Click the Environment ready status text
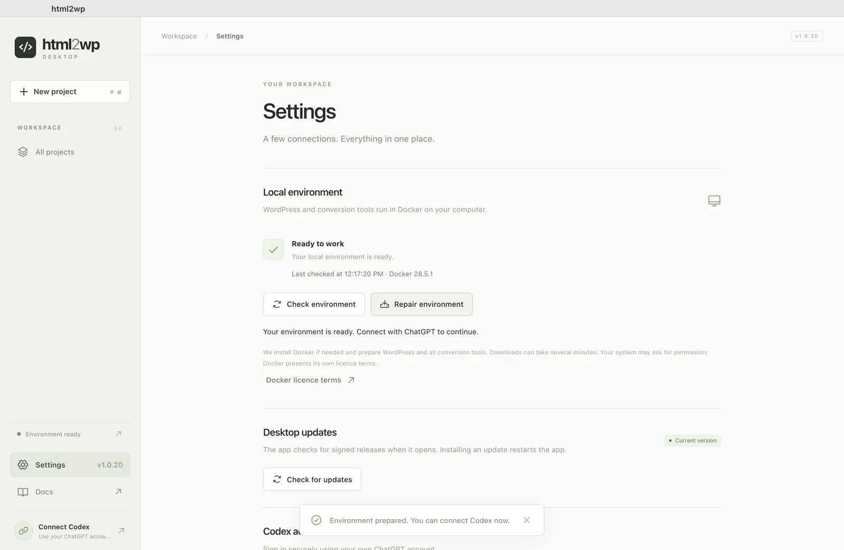This screenshot has width=844, height=550. (x=53, y=435)
